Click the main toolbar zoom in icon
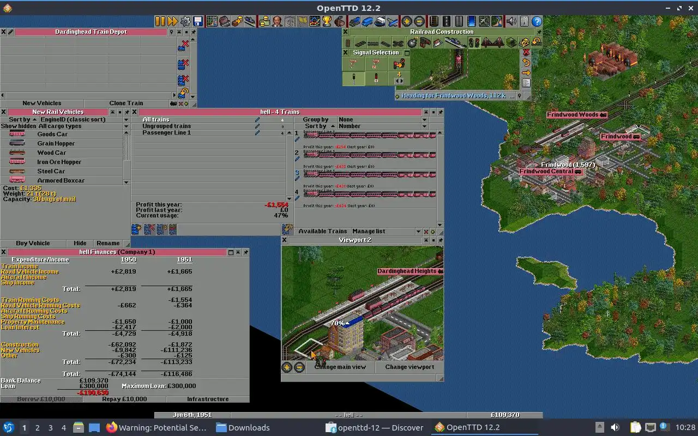Screen dimensions: 698x436 407,21
